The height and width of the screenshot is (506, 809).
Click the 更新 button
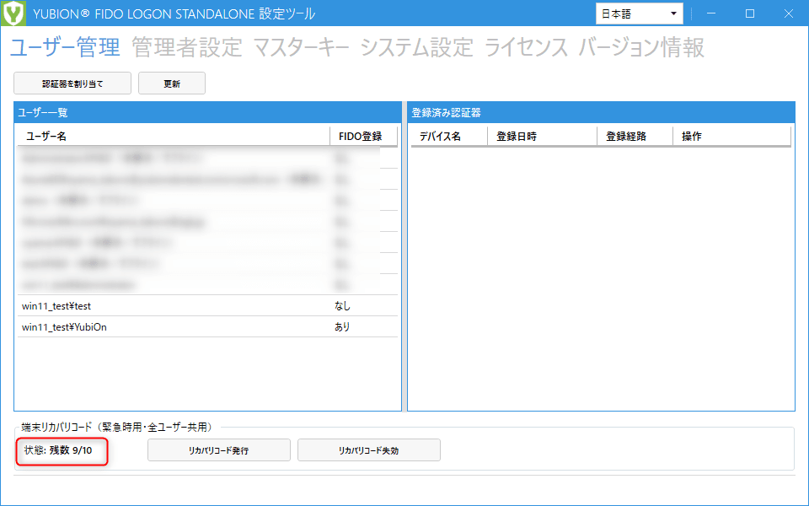[172, 83]
